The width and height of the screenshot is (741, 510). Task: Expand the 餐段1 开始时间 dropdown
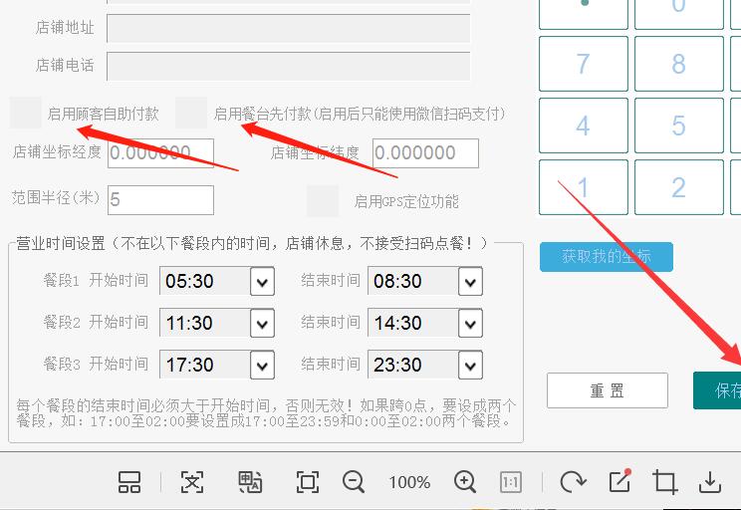point(262,282)
